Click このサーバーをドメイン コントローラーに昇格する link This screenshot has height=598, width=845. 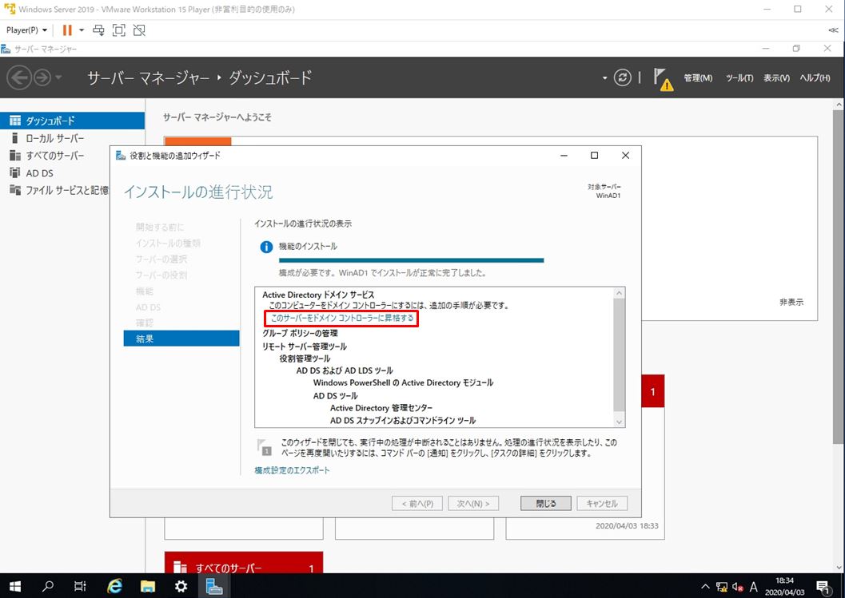[x=342, y=318]
